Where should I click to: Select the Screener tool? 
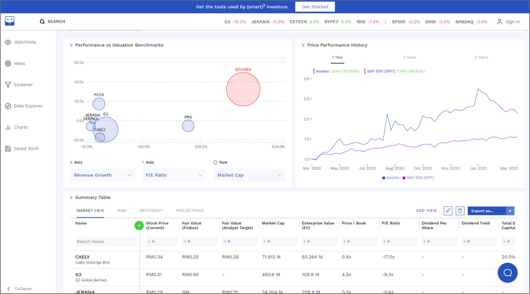[x=22, y=84]
